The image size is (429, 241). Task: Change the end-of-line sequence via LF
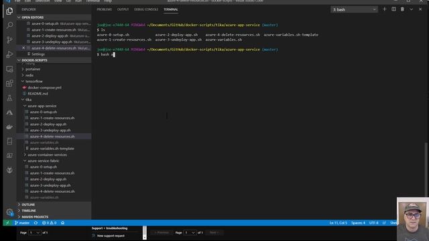tap(384, 223)
